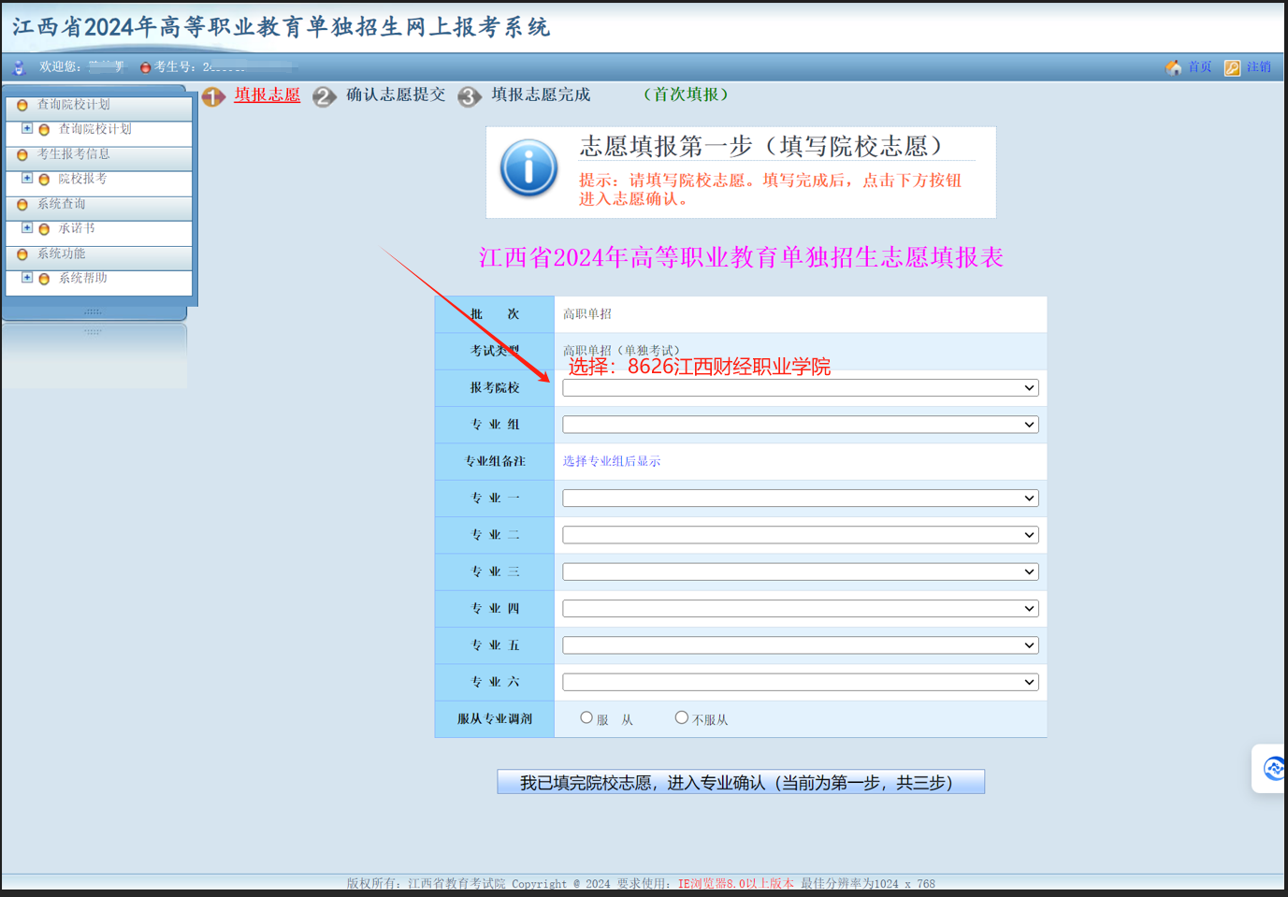Viewport: 1288px width, 897px height.
Task: Click the home icon beside 首页
Action: pos(1173,67)
